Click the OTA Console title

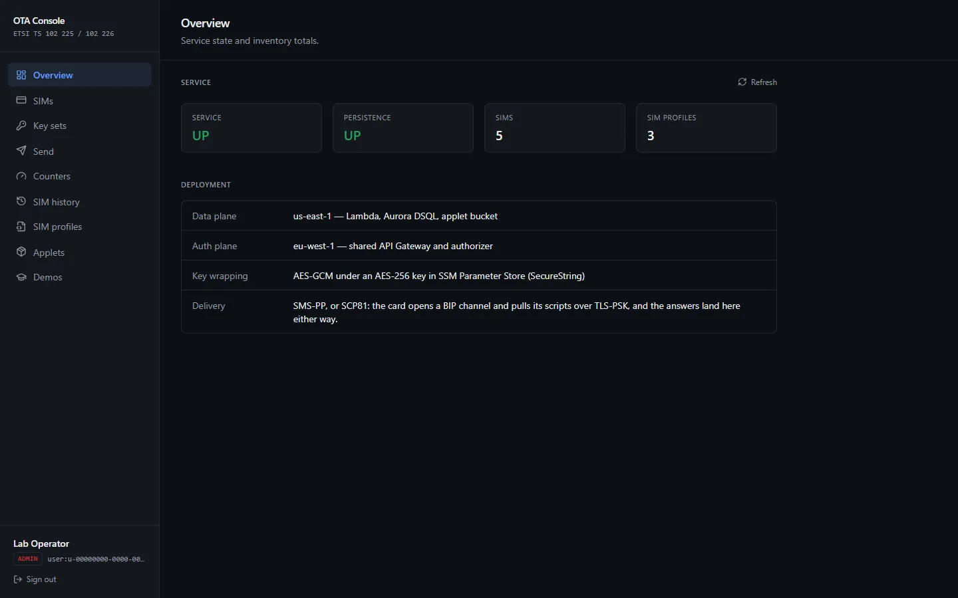[39, 21]
